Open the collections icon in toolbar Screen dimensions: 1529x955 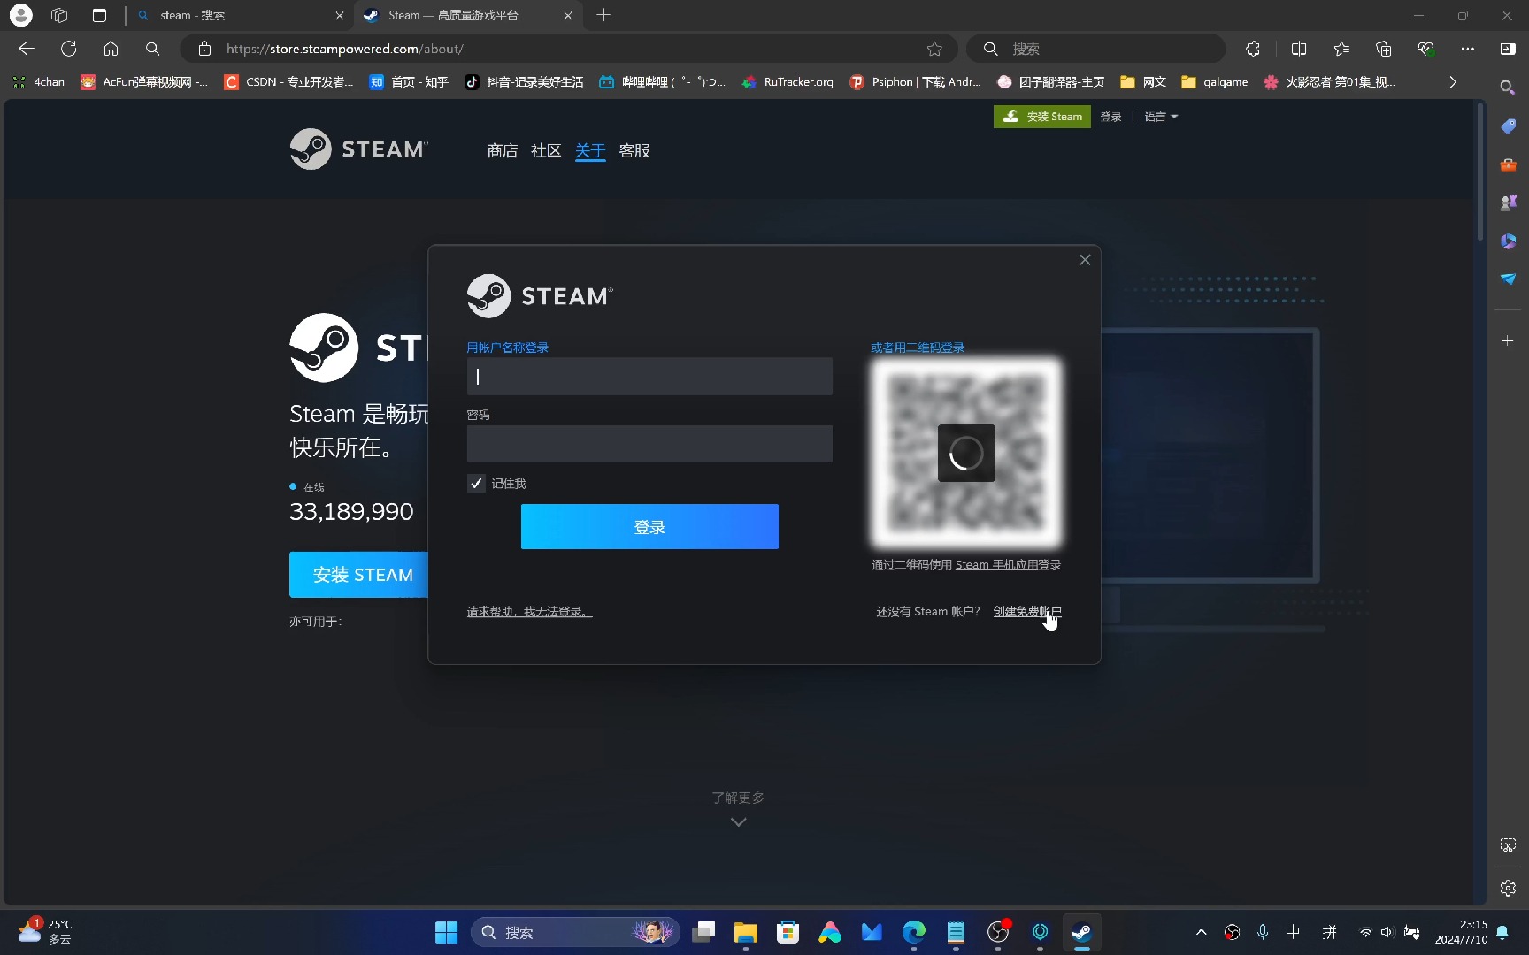coord(1384,49)
